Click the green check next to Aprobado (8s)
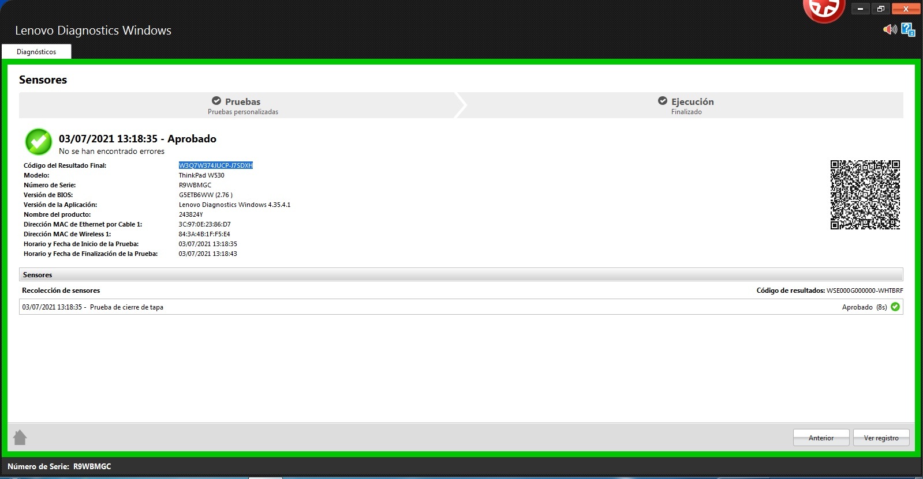The height and width of the screenshot is (479, 923). (895, 307)
